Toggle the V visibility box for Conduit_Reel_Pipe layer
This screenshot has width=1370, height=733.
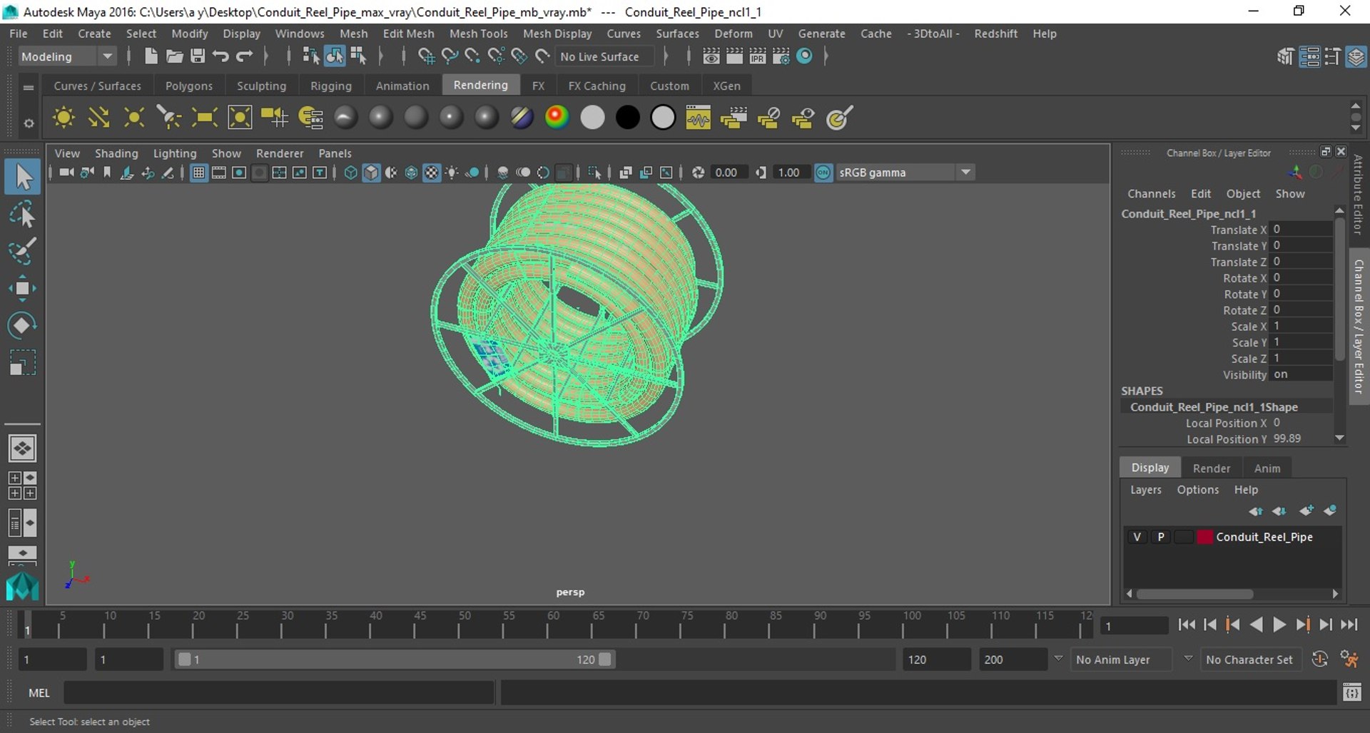tap(1137, 537)
